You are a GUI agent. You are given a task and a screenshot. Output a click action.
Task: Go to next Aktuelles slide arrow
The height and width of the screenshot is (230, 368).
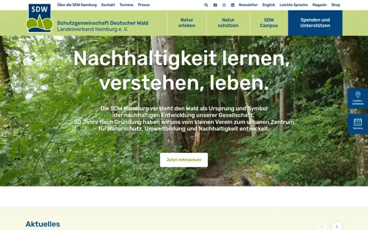337,226
